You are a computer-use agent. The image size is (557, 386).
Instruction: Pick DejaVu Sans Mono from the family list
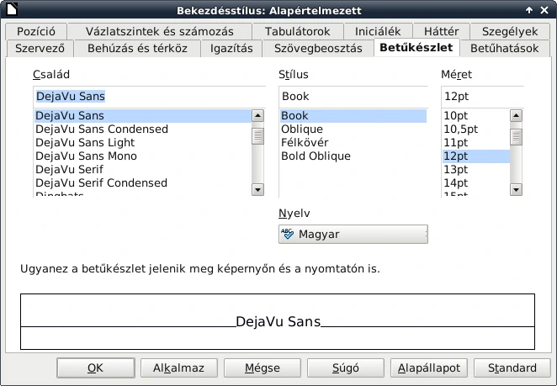tap(143, 156)
